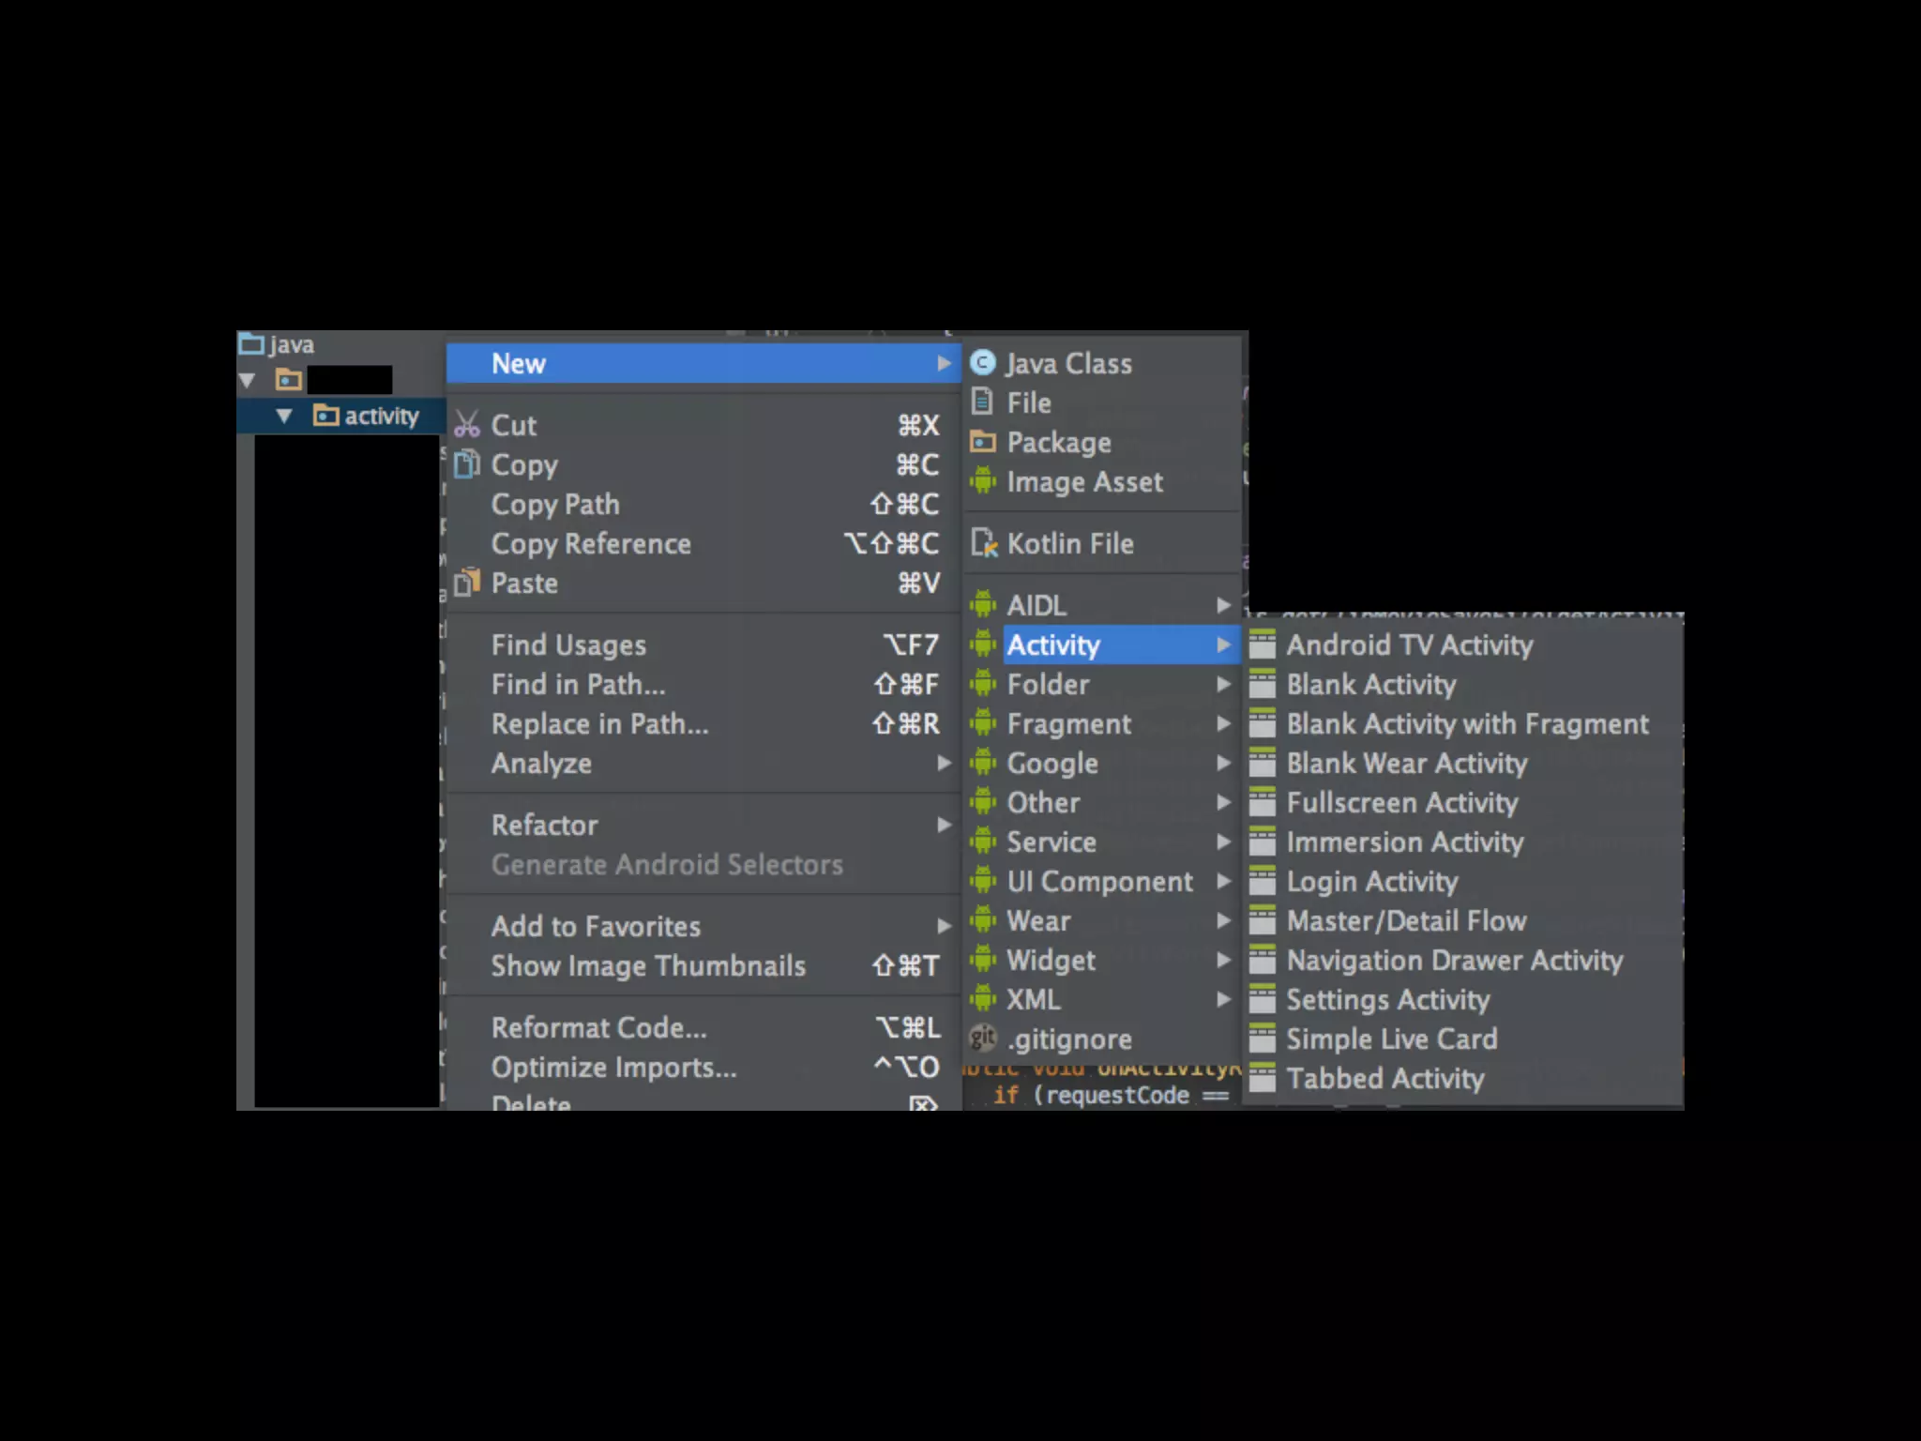Screen dimensions: 1921x1441
Task: Click the Paste clipboard icon
Action: (466, 583)
